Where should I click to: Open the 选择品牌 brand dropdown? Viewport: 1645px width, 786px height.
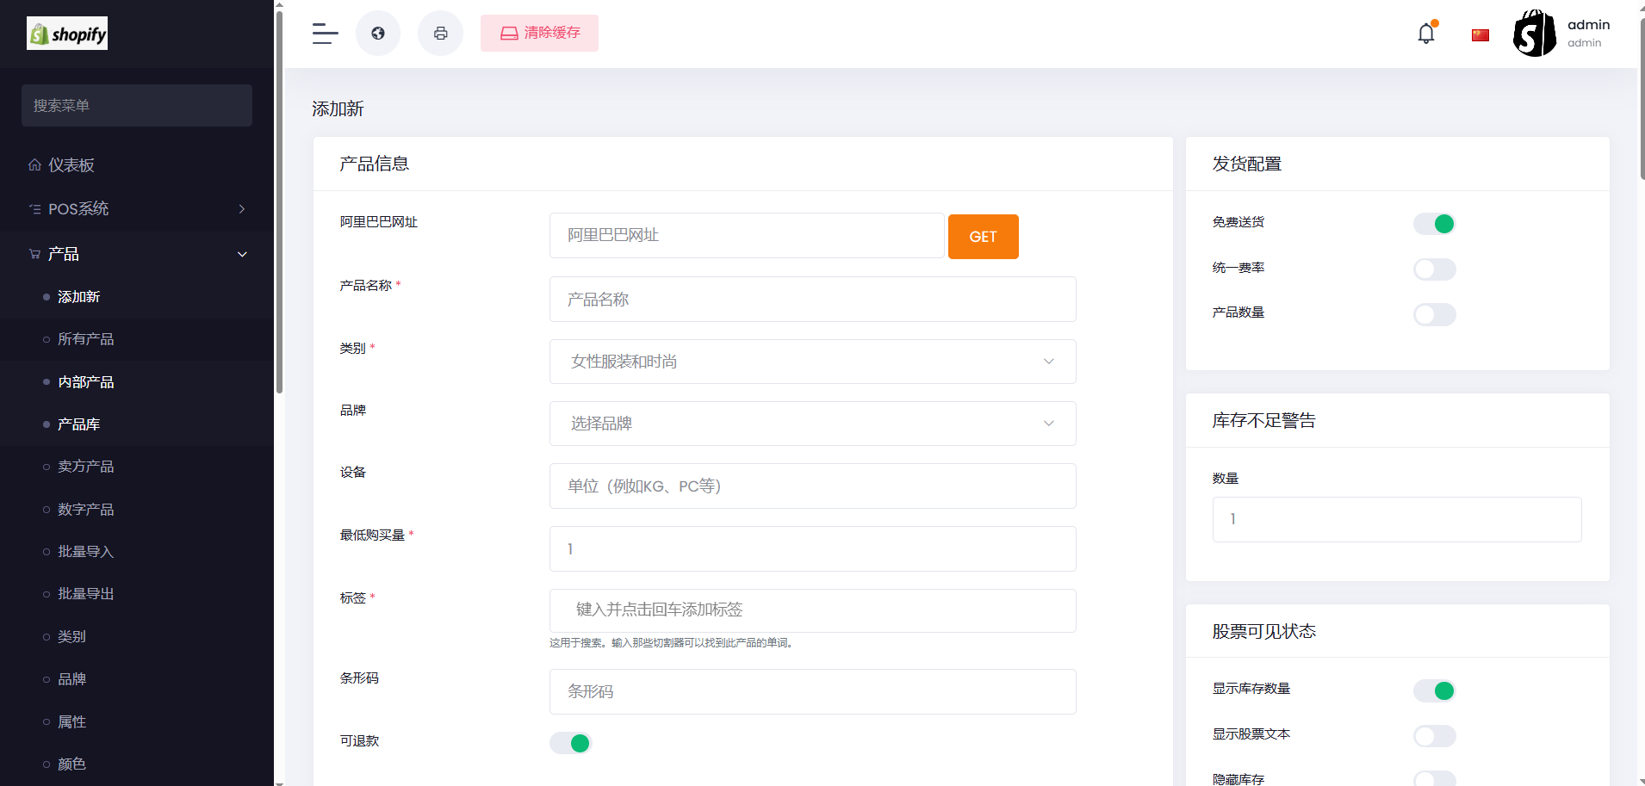pyautogui.click(x=812, y=424)
